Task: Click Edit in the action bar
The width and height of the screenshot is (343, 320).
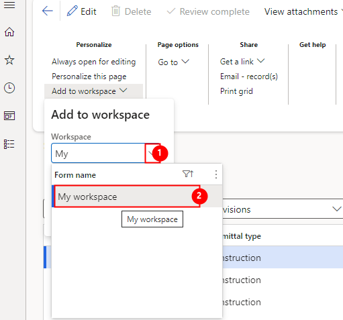Action: pyautogui.click(x=82, y=11)
